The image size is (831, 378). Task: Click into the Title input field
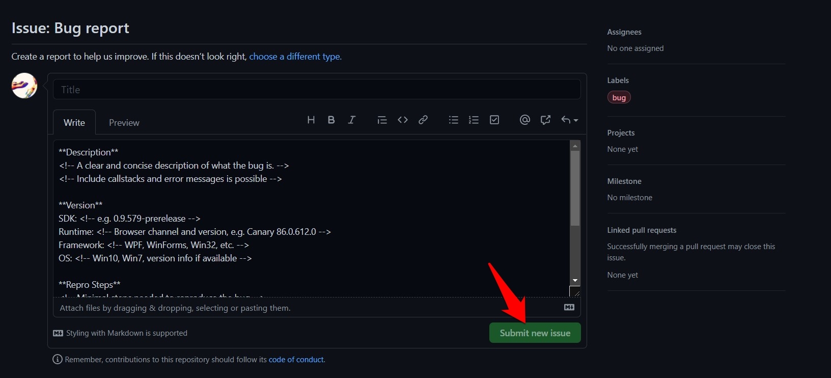point(317,90)
